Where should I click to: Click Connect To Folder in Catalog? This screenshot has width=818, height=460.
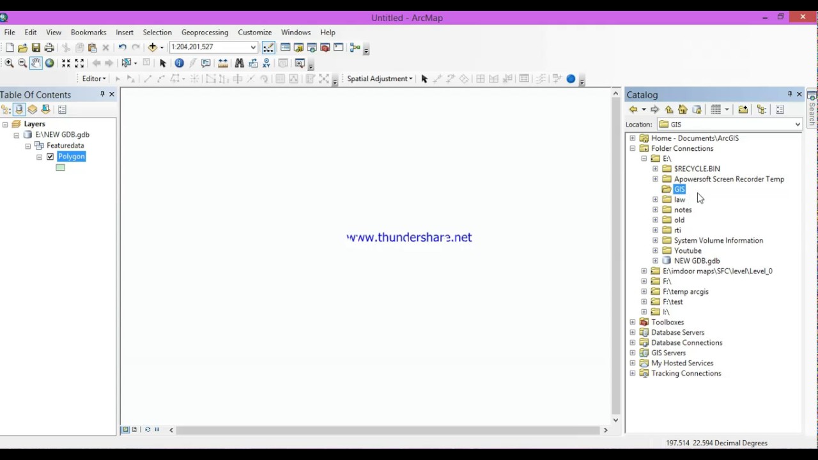click(743, 109)
